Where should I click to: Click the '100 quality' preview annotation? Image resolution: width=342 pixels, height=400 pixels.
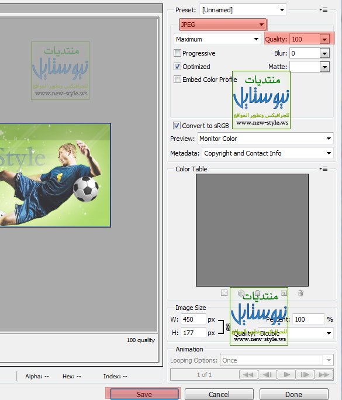click(x=141, y=340)
